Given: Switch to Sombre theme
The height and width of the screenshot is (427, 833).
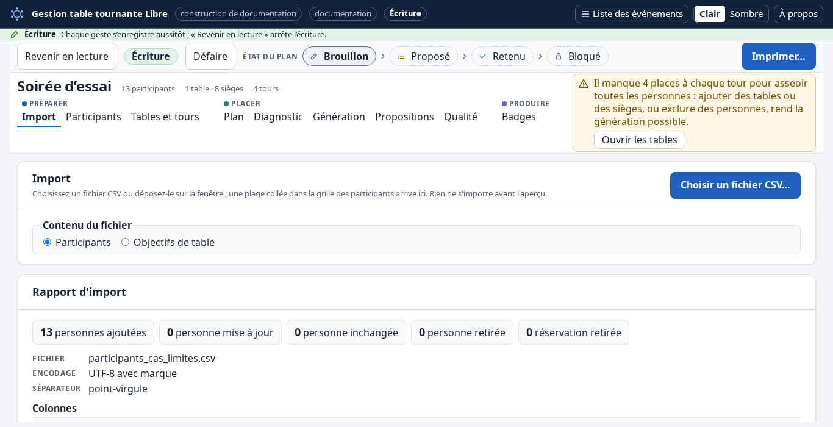Looking at the screenshot, I should tap(746, 14).
